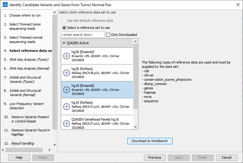The width and height of the screenshot is (243, 163).
Task: Click the steps panel scroll right arrow
Action: (50, 150)
